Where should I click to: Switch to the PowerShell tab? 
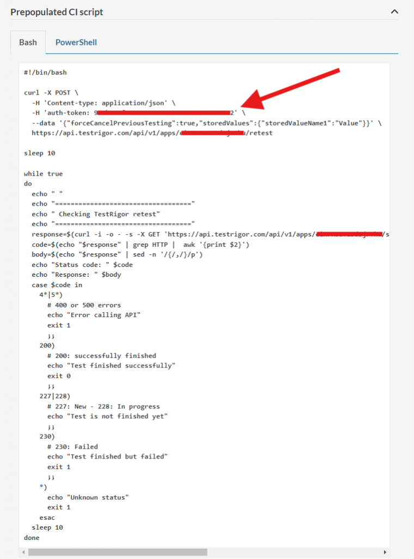tap(76, 42)
